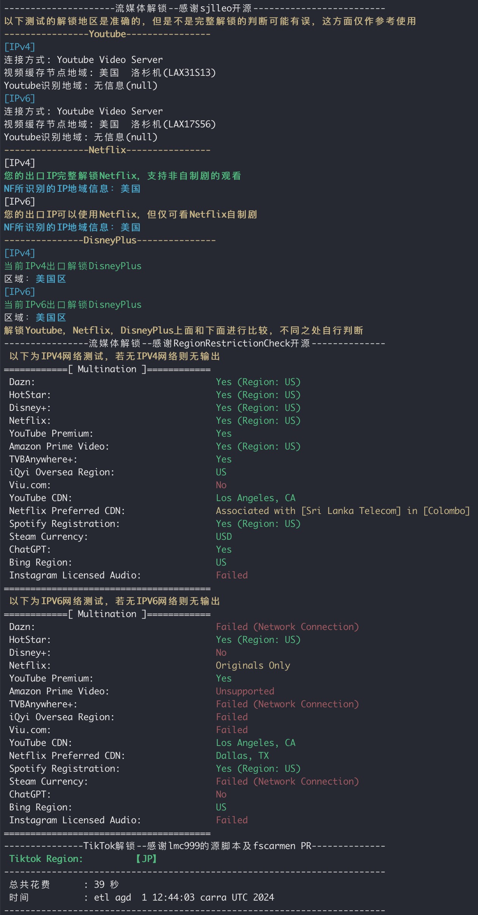Select the DisneyPlus section divider header

point(110,240)
